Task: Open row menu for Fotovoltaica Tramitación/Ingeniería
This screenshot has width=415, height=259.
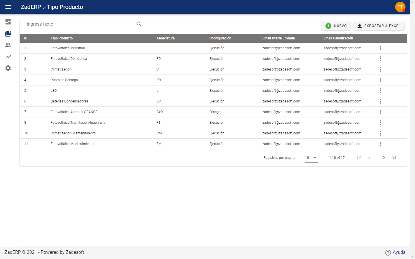Action: coord(381,123)
